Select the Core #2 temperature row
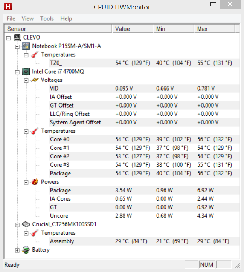244x272 pixels. (145, 157)
